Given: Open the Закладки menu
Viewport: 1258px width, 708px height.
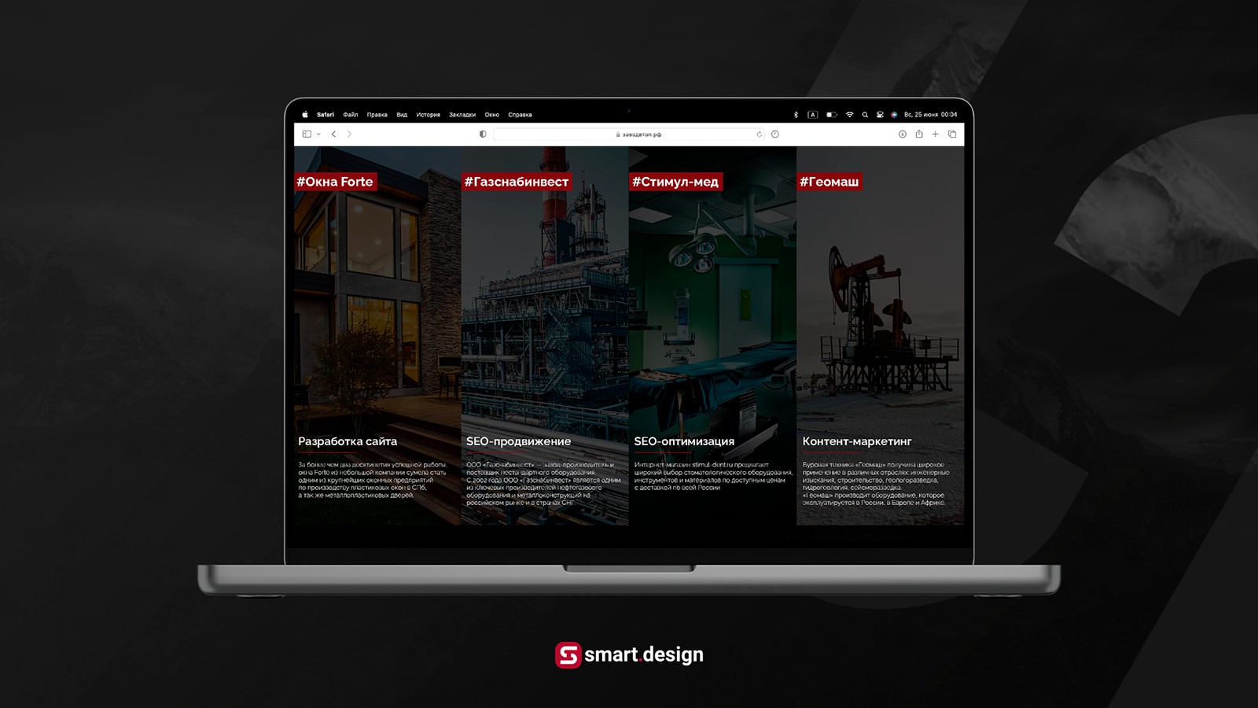Looking at the screenshot, I should 462,115.
